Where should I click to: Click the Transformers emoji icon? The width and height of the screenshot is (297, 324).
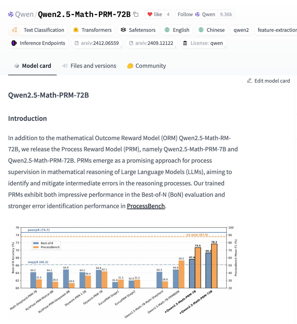point(76,30)
